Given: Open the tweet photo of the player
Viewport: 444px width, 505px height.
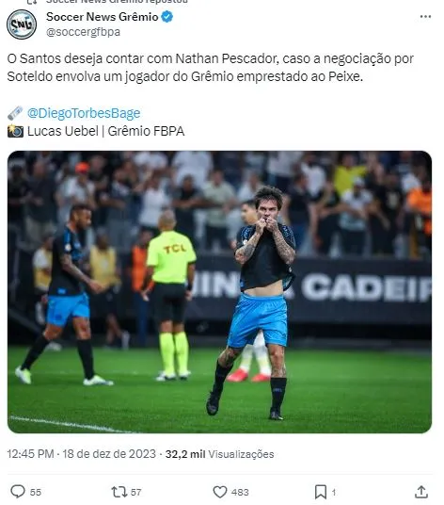Looking at the screenshot, I should click(x=219, y=292).
